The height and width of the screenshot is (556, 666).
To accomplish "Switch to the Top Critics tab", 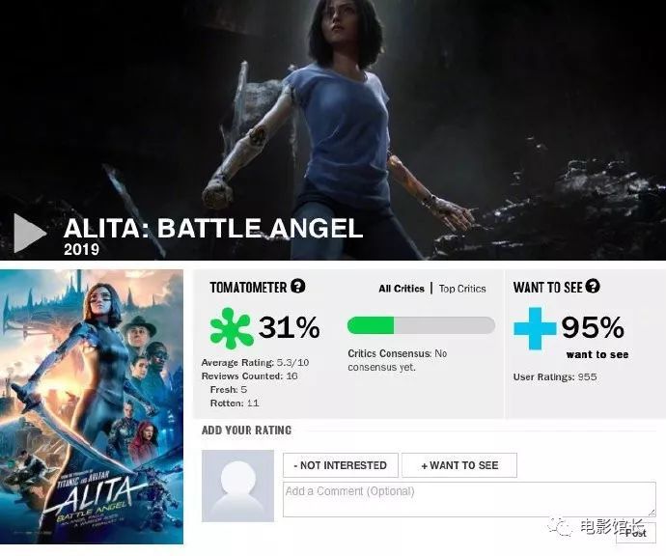I will [462, 289].
